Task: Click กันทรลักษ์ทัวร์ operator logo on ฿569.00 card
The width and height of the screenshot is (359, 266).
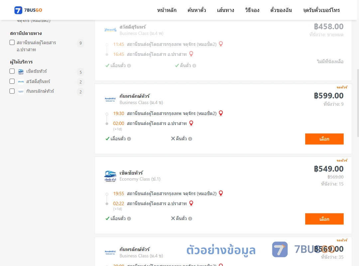Action: [x=110, y=252]
